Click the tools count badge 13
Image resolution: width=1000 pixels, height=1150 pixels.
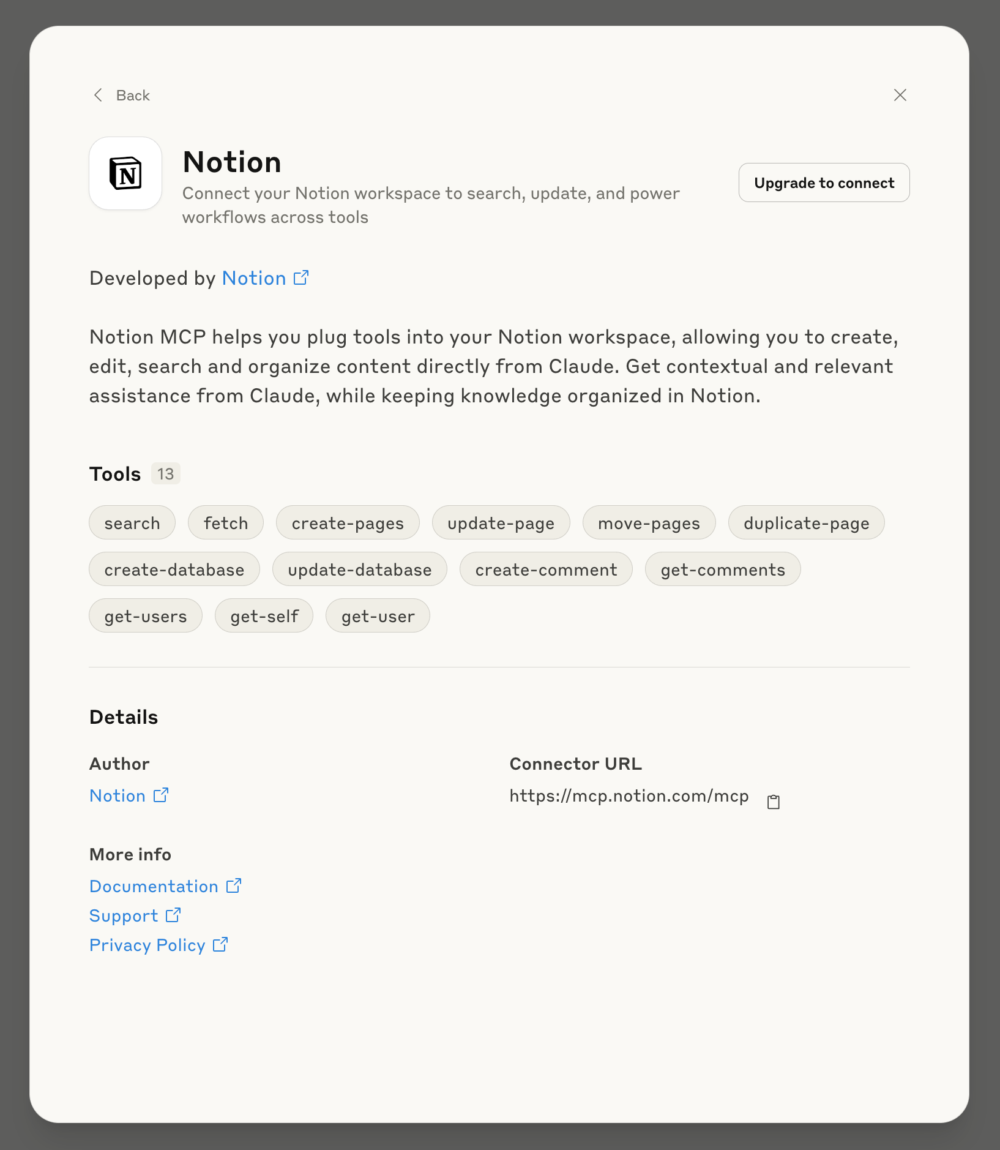165,474
